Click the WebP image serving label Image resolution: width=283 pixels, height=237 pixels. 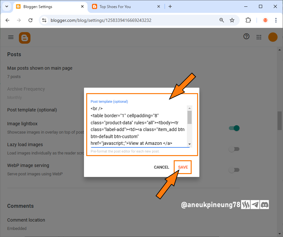28,165
